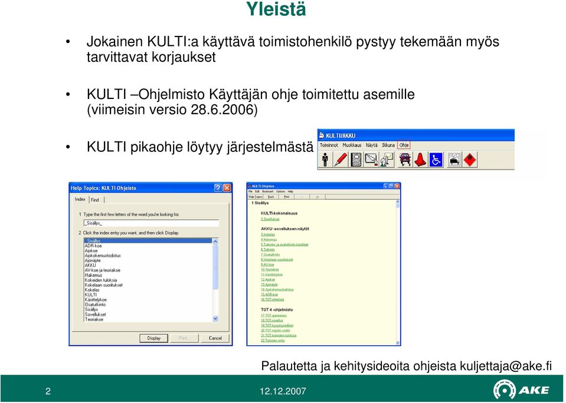The height and width of the screenshot is (403, 566).
Task: Open Options menu in KULTI Ohjeisto window
Action: (x=280, y=191)
